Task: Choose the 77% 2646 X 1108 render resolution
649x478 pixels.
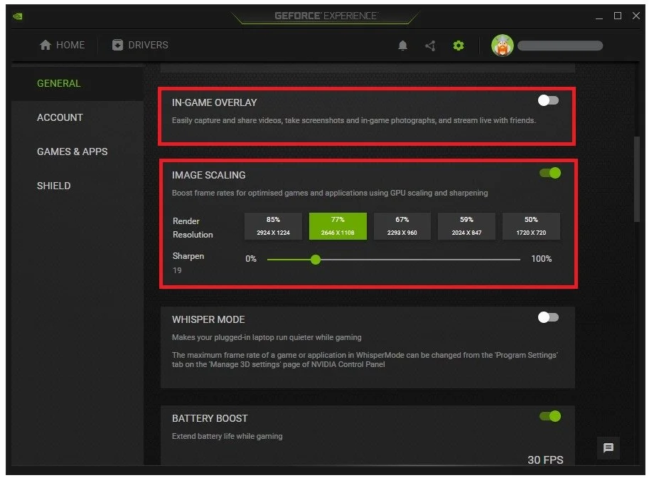Action: pos(338,226)
